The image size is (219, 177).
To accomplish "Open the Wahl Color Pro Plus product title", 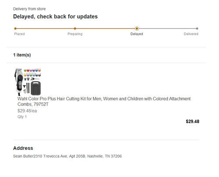I will pos(104,102).
